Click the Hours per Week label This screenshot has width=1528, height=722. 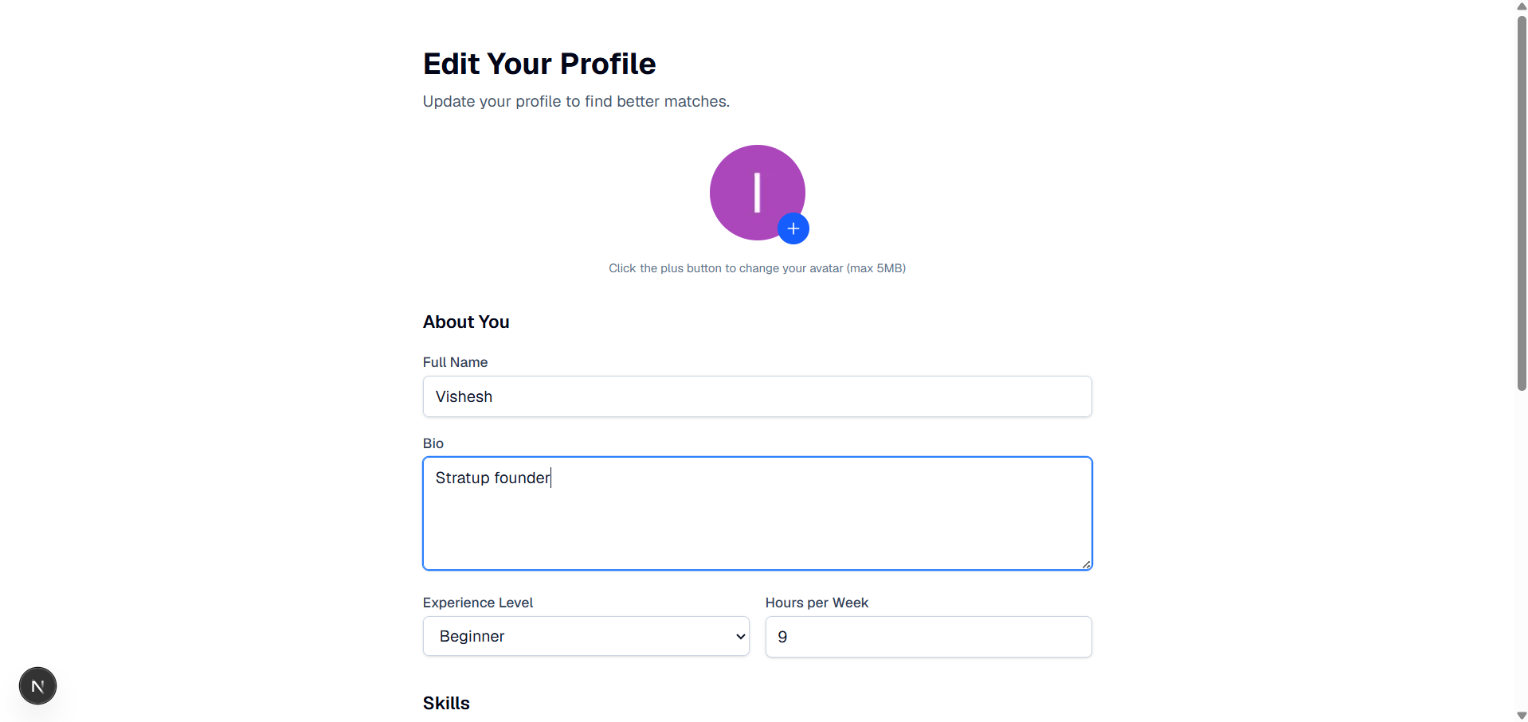tap(817, 603)
